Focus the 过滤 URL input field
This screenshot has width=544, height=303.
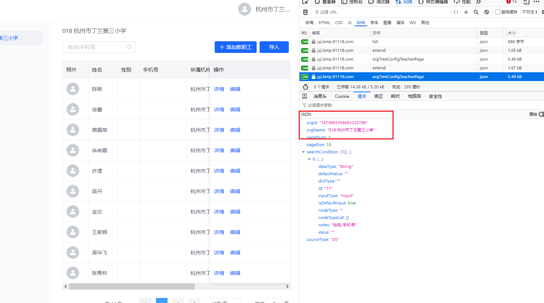tap(380, 12)
